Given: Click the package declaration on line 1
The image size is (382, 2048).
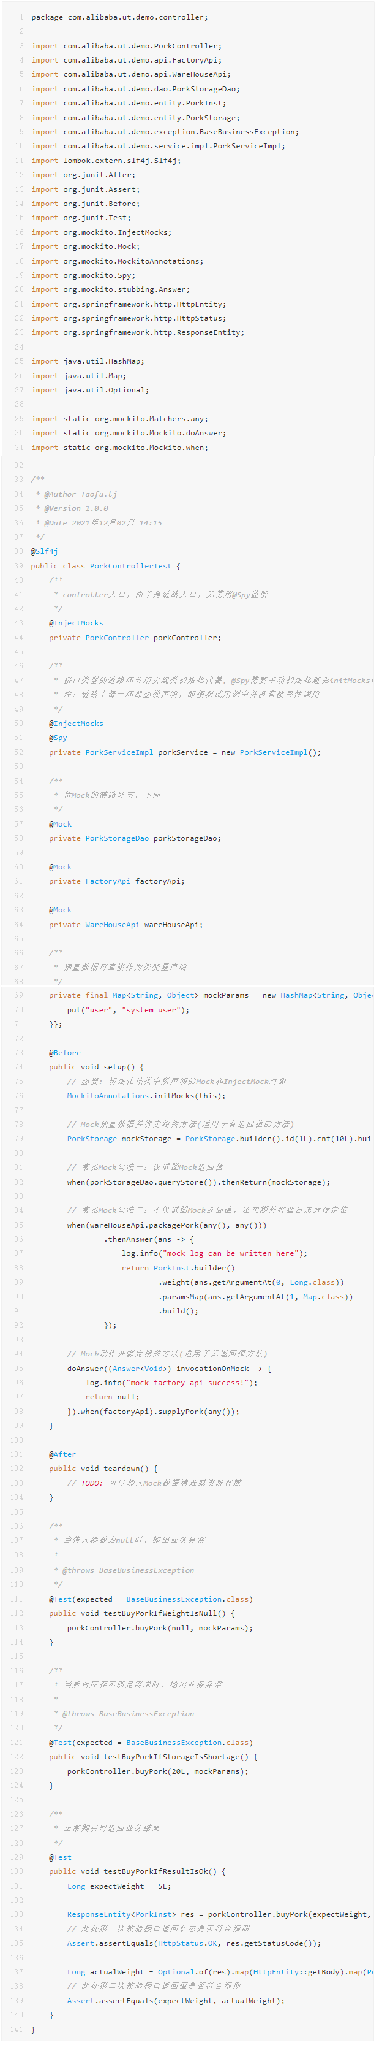Looking at the screenshot, I should click(x=119, y=17).
